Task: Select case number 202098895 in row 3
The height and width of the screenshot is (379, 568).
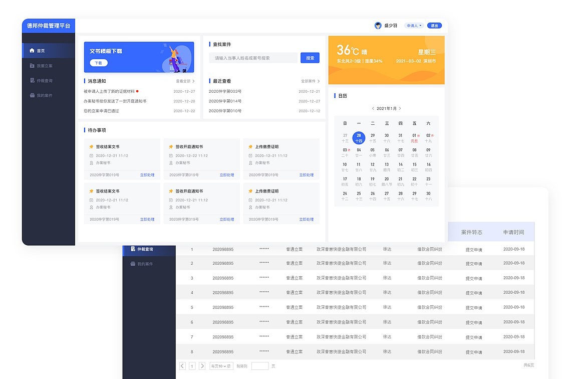Action: (x=223, y=278)
